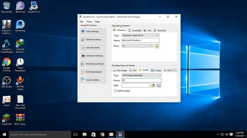Open Useful Utilities
Screen dimensions: 247x138
point(93,80)
